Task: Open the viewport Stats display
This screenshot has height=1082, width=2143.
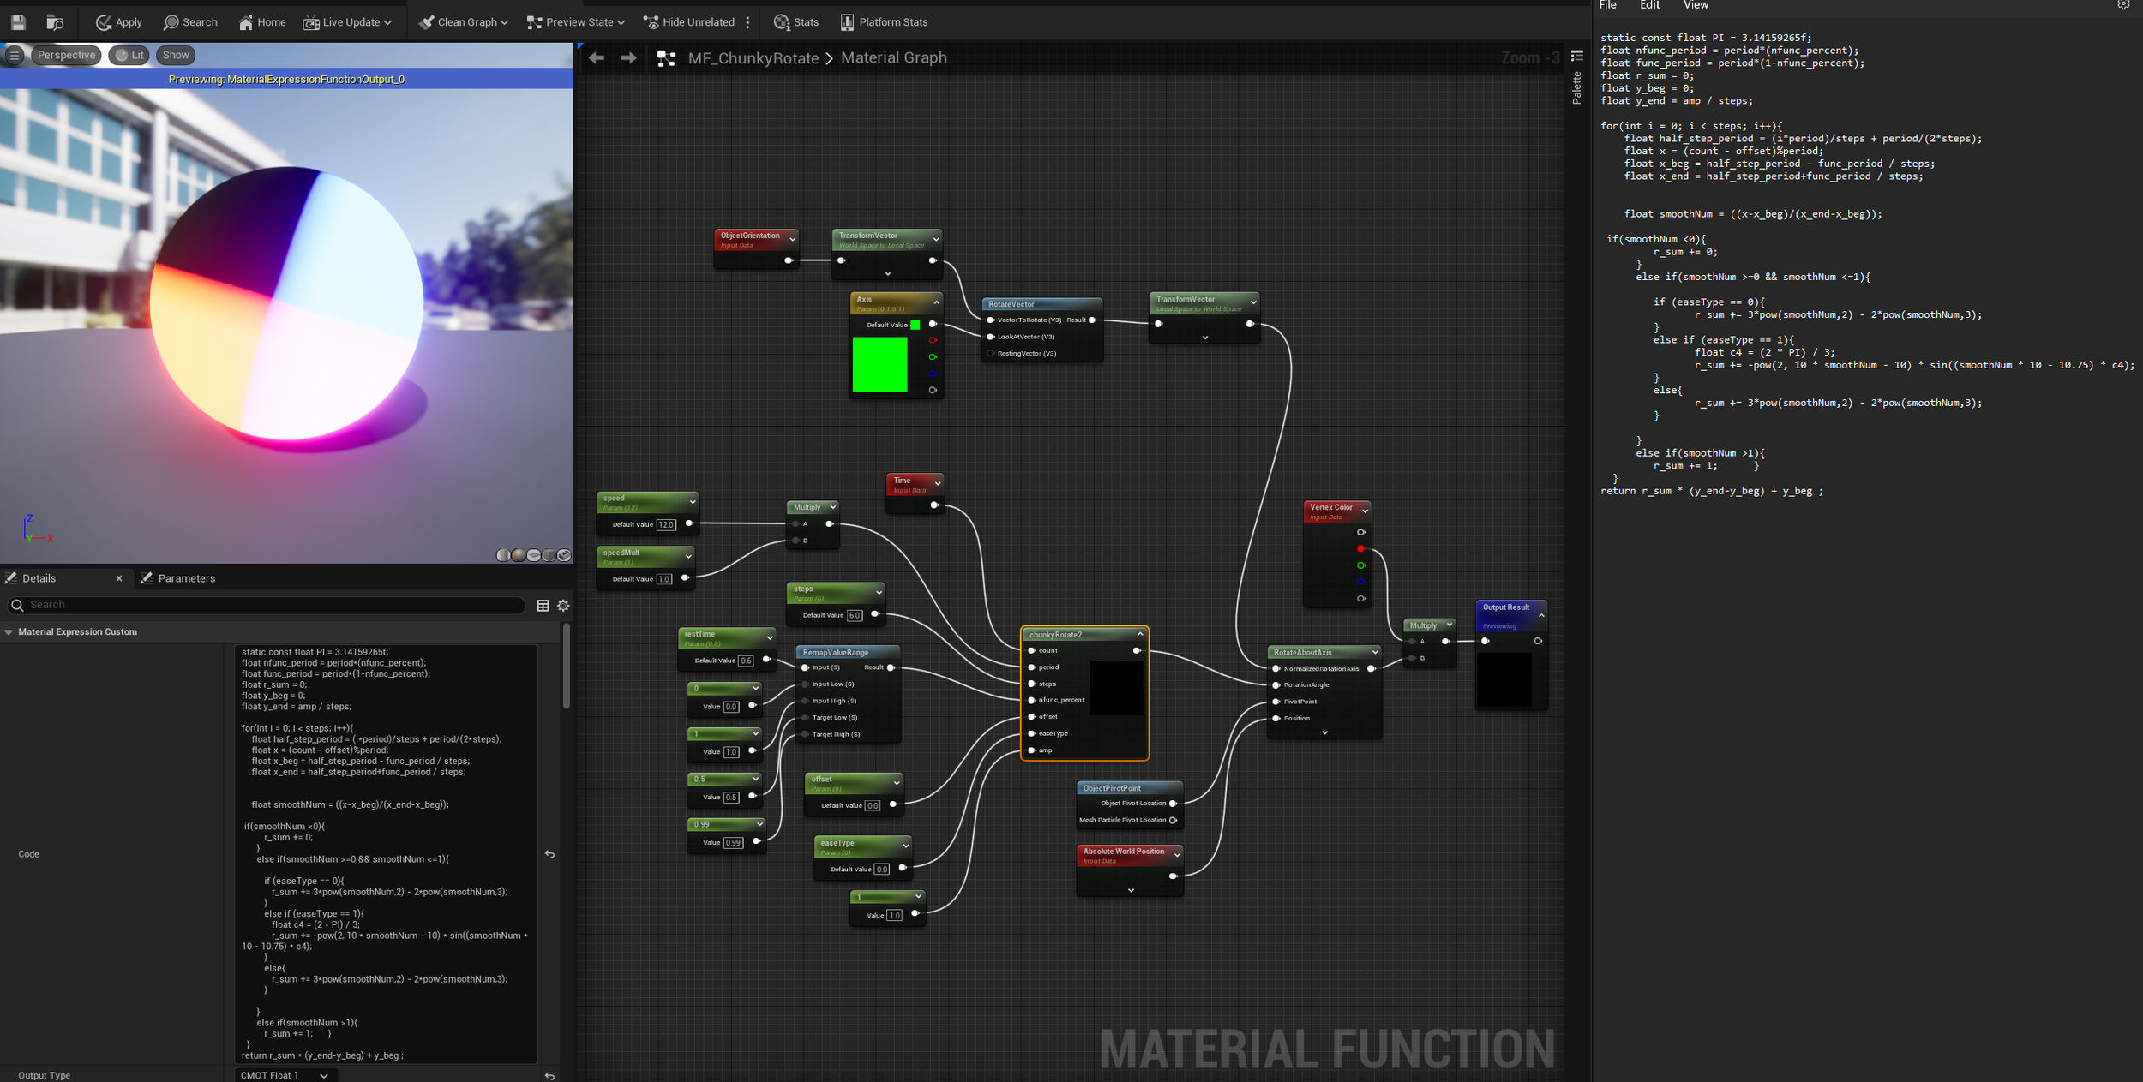Action: tap(795, 21)
